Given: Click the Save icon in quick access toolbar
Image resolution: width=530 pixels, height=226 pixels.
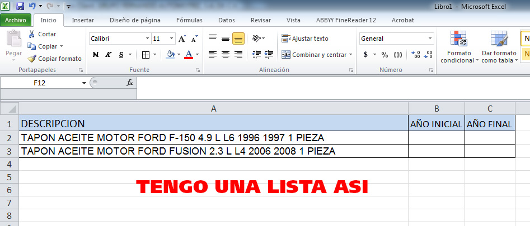Looking at the screenshot, I should [20, 6].
